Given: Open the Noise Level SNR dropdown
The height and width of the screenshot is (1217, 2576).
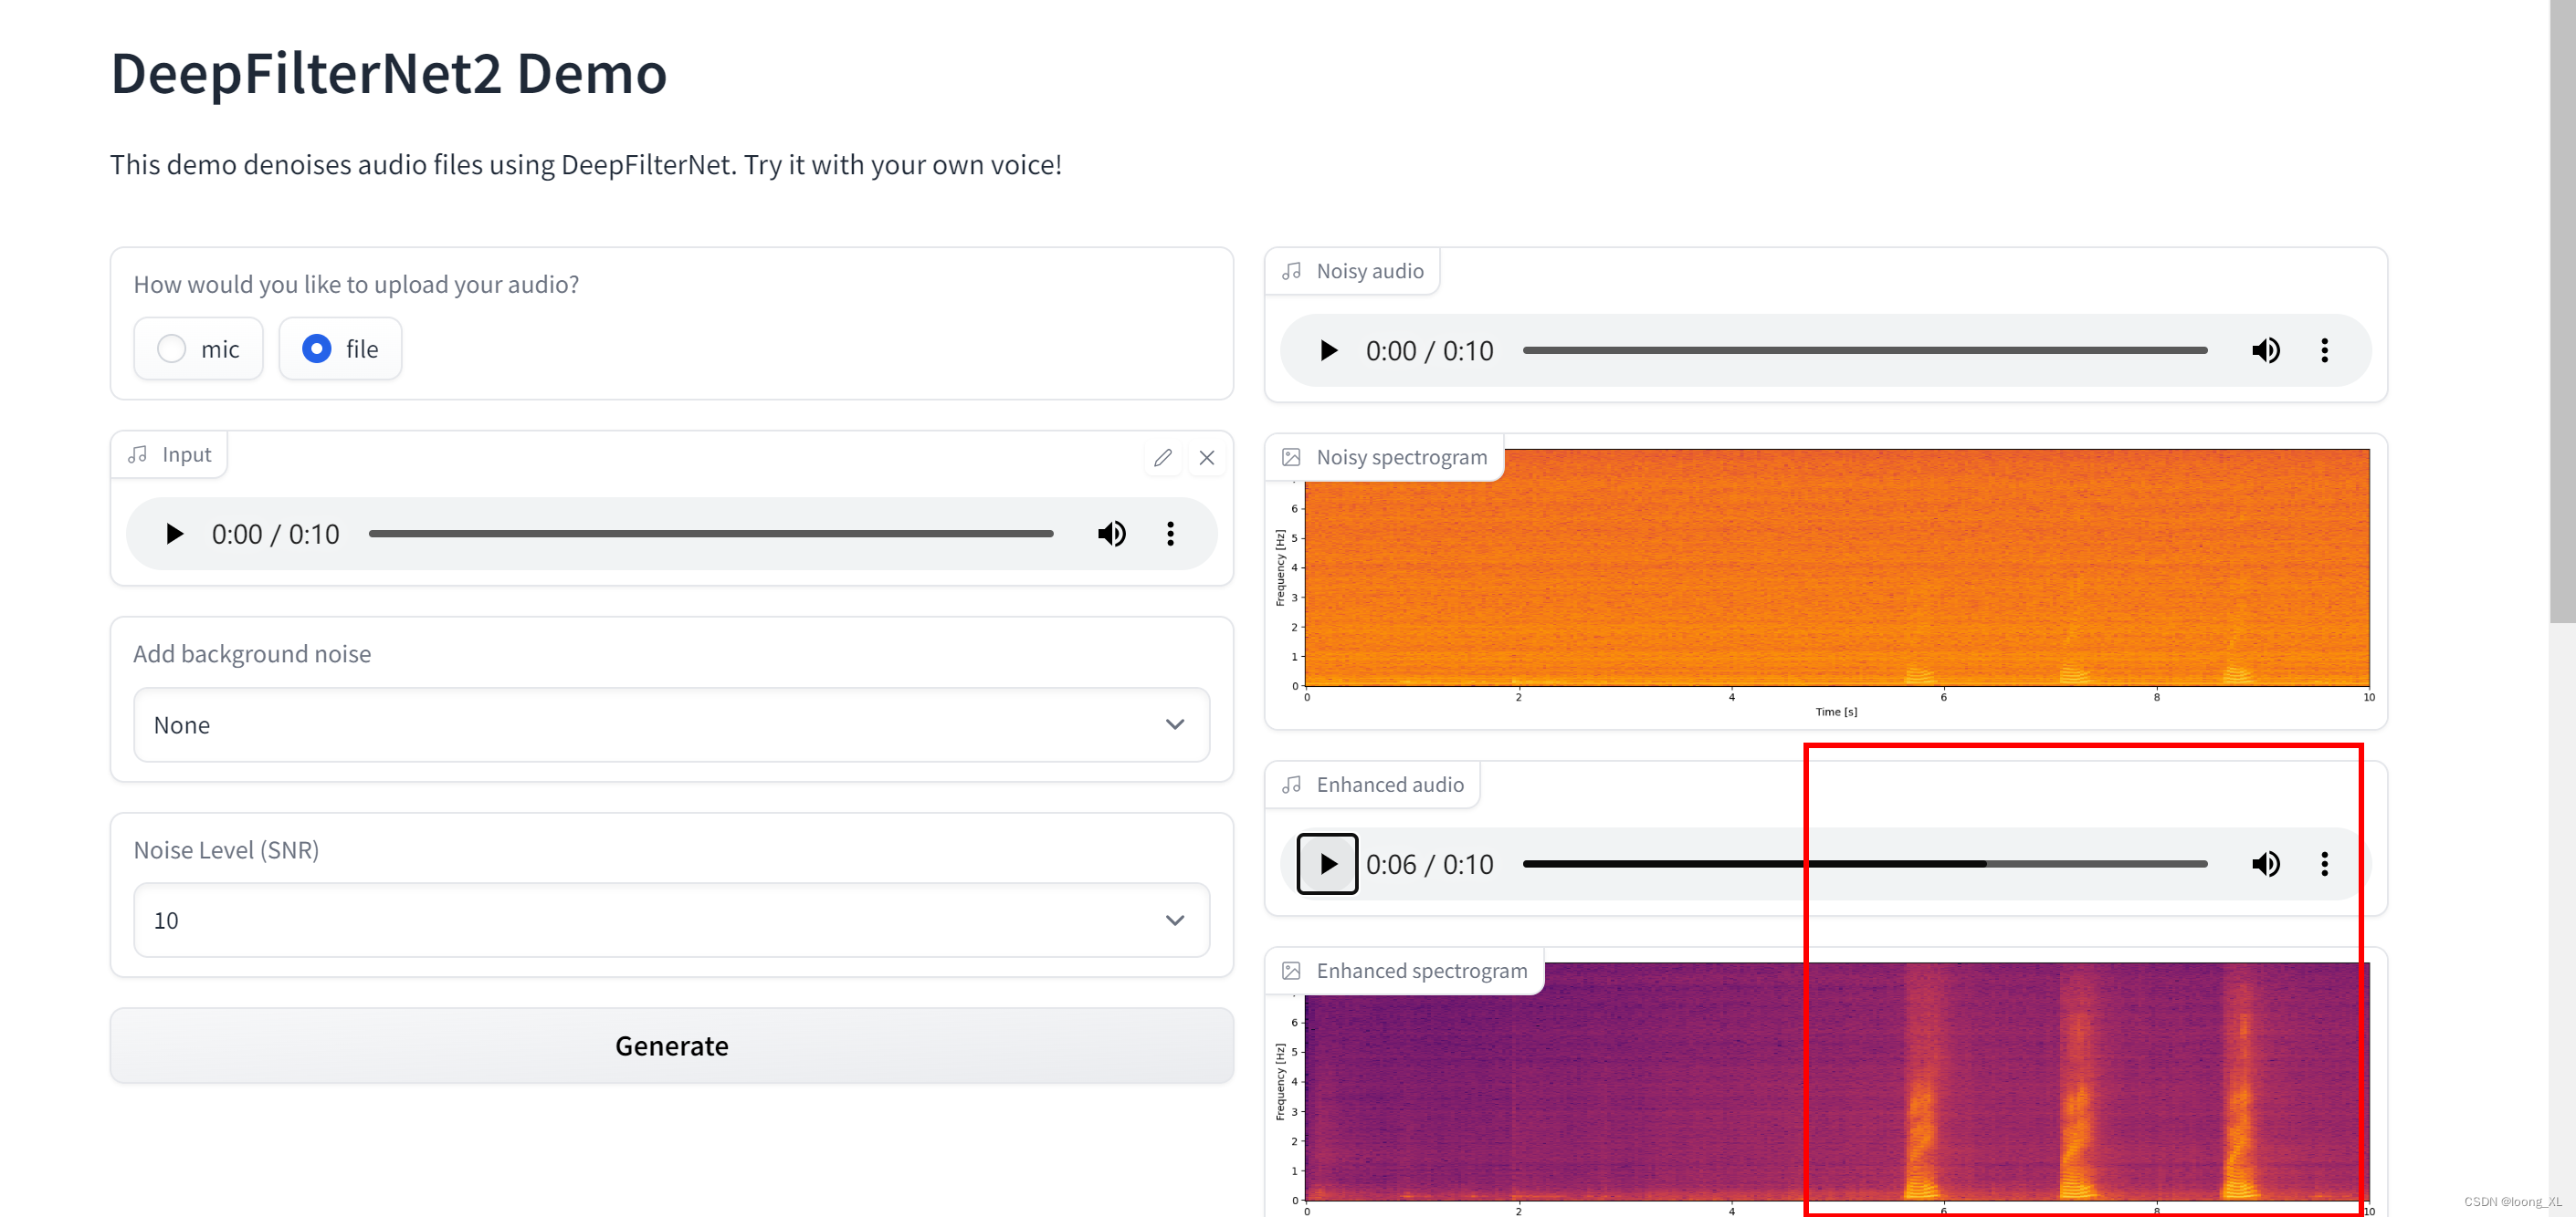Looking at the screenshot, I should pos(1175,920).
